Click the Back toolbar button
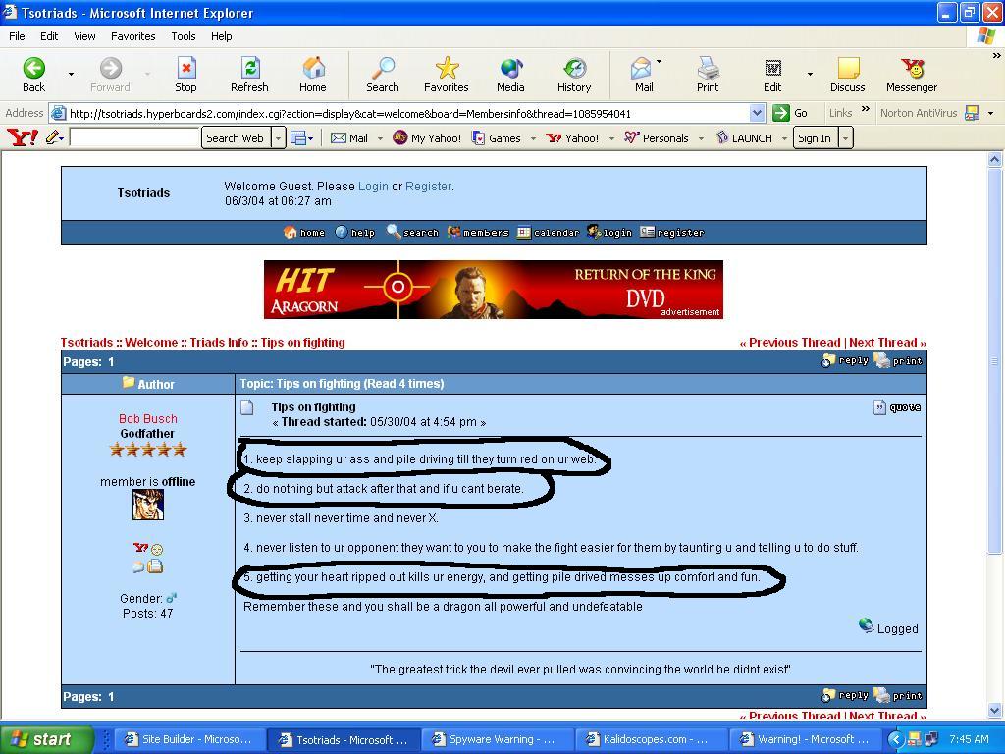1005x754 pixels. (33, 75)
